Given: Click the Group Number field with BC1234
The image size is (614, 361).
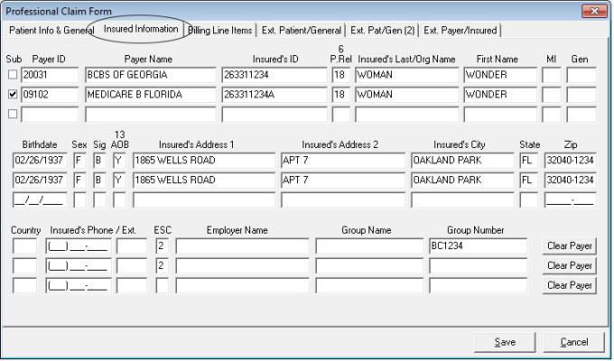Looking at the screenshot, I should 478,245.
